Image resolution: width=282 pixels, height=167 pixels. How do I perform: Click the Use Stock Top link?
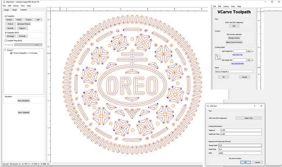(x=237, y=54)
